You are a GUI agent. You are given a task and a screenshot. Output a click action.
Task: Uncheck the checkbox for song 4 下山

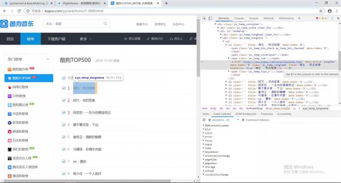click(64, 125)
